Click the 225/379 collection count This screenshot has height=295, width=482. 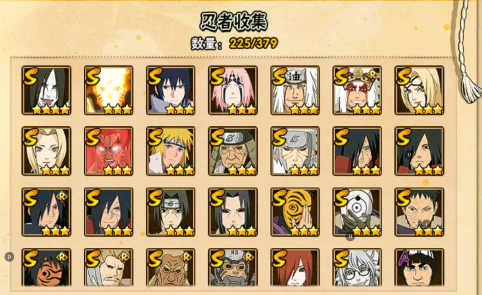(253, 43)
